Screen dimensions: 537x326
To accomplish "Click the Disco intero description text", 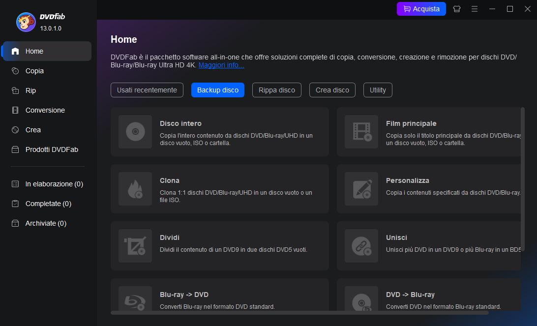I will 236,139.
